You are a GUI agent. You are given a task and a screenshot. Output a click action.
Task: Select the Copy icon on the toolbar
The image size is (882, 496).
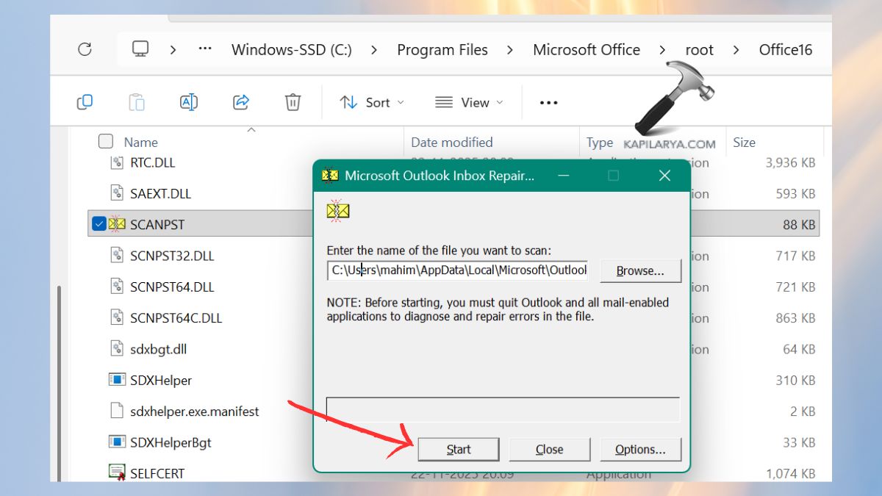[x=85, y=102]
